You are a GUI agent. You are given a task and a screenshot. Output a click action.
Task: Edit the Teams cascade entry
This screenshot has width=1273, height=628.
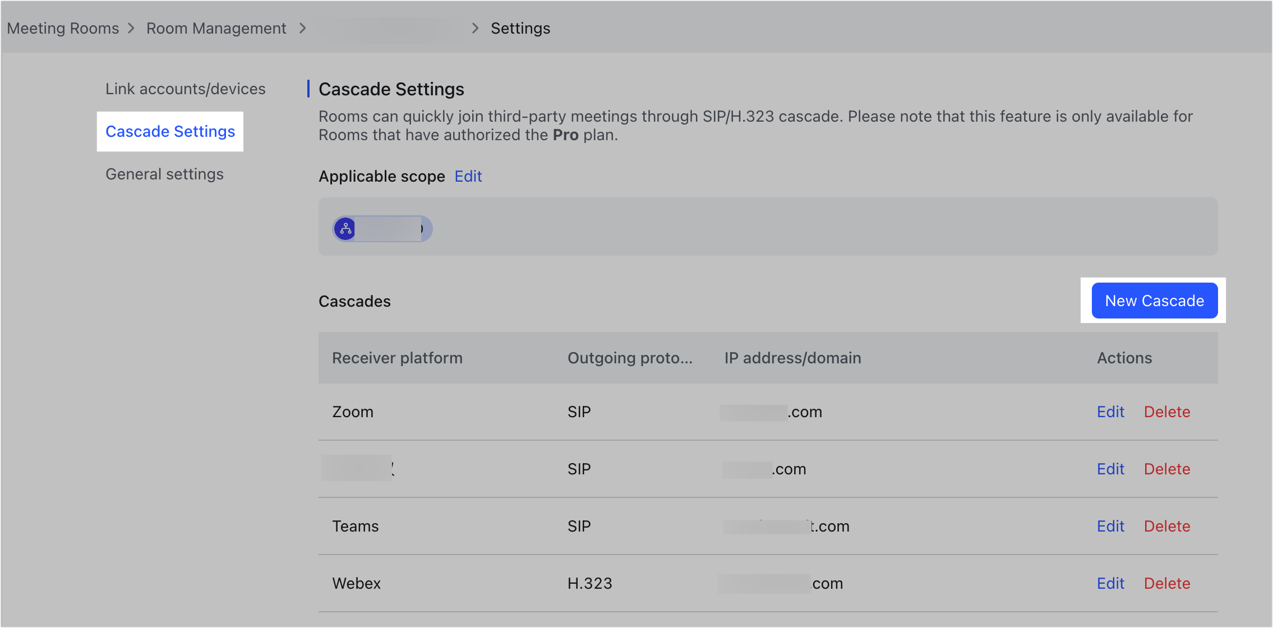pos(1110,526)
